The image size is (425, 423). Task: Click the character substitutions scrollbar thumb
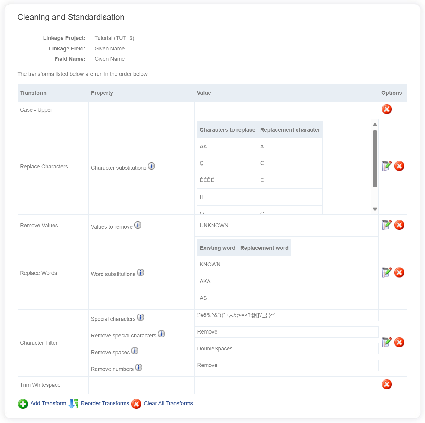coord(375,158)
